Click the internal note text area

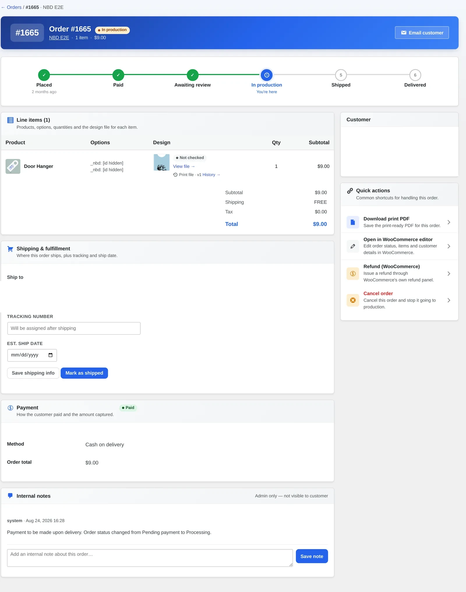click(x=150, y=558)
